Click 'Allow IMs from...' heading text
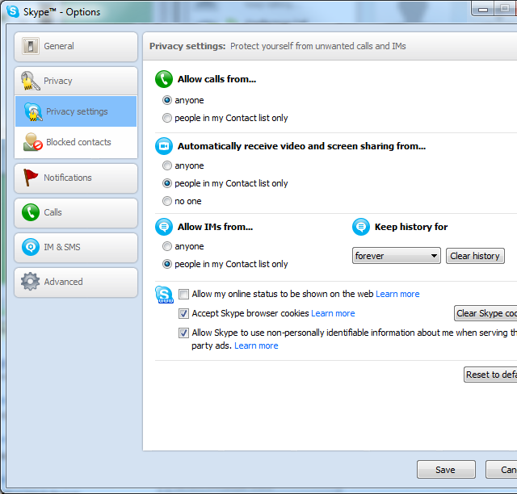The width and height of the screenshot is (517, 494). tap(216, 227)
